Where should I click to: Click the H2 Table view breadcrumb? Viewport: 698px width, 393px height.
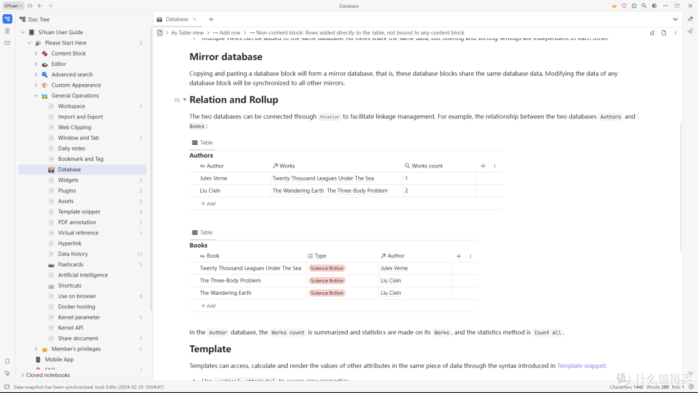coord(187,33)
